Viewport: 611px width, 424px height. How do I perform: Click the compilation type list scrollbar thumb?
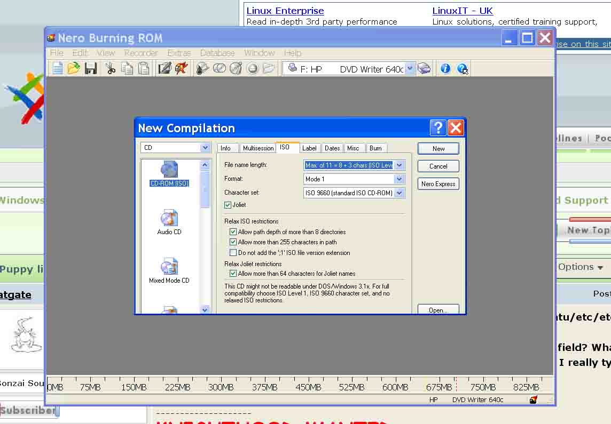[x=205, y=189]
